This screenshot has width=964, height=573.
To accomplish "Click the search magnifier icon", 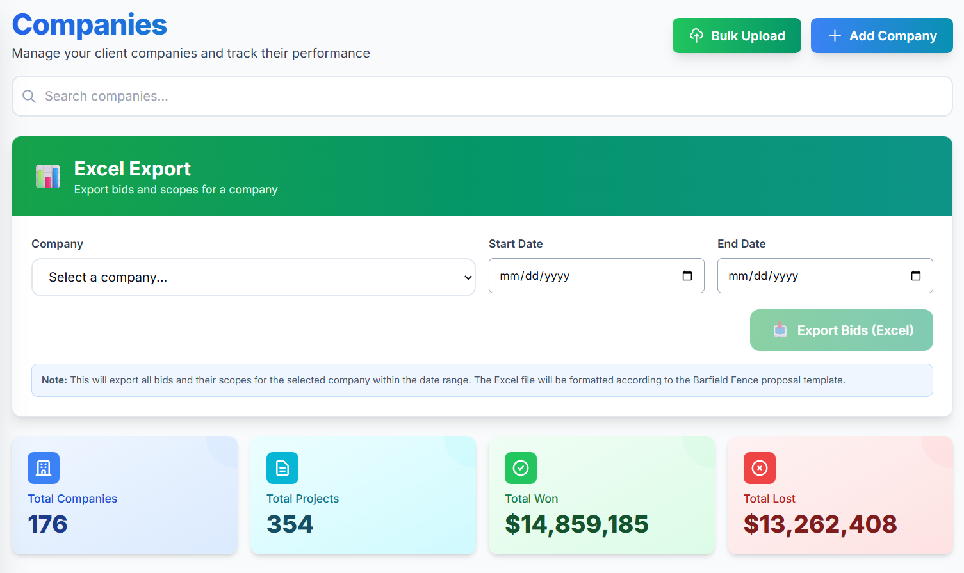I will [x=29, y=96].
